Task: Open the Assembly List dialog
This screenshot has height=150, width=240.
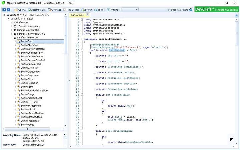Action: [37, 10]
